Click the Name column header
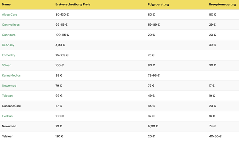The height and width of the screenshot is (145, 239). pos(6,4)
